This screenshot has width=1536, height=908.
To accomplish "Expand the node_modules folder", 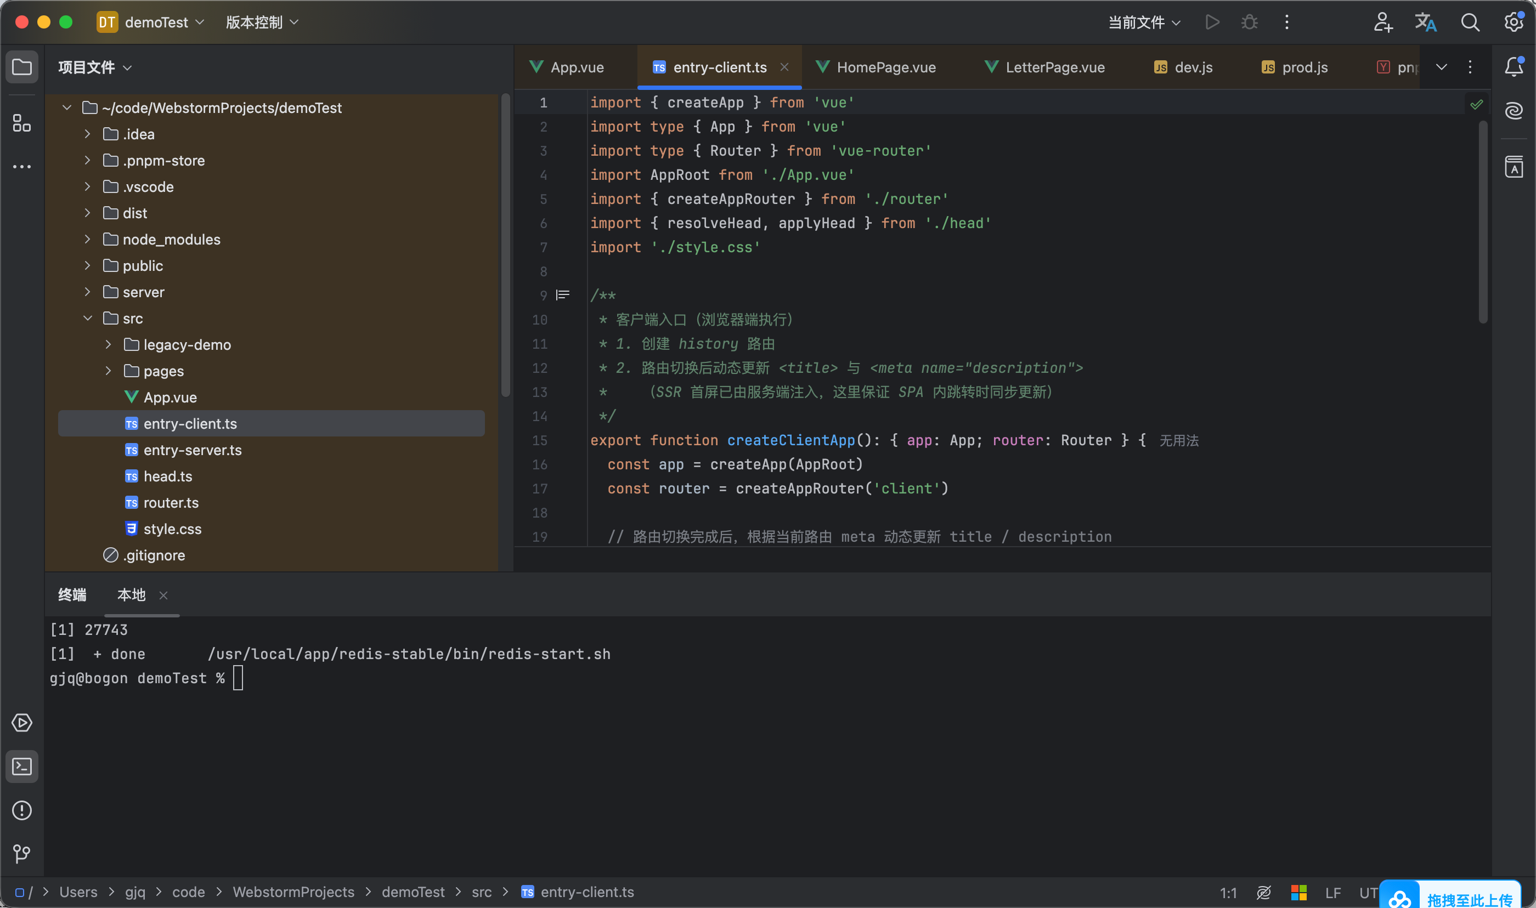I will coord(88,239).
